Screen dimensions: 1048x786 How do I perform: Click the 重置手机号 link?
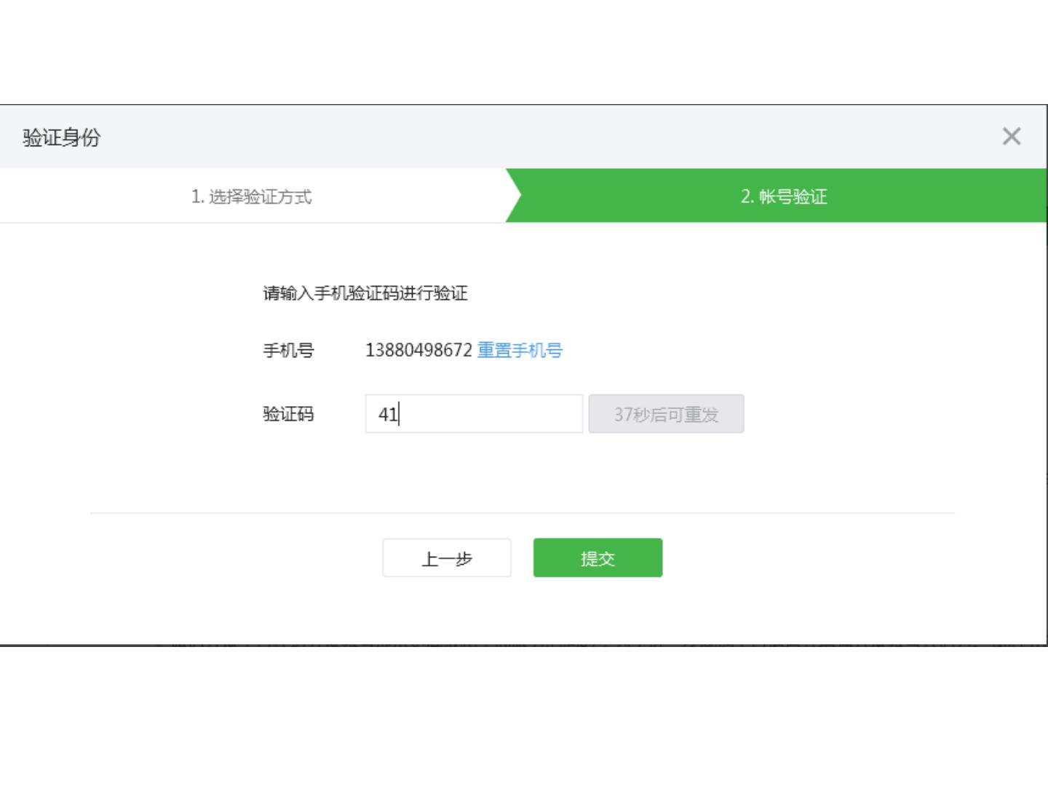tap(520, 350)
